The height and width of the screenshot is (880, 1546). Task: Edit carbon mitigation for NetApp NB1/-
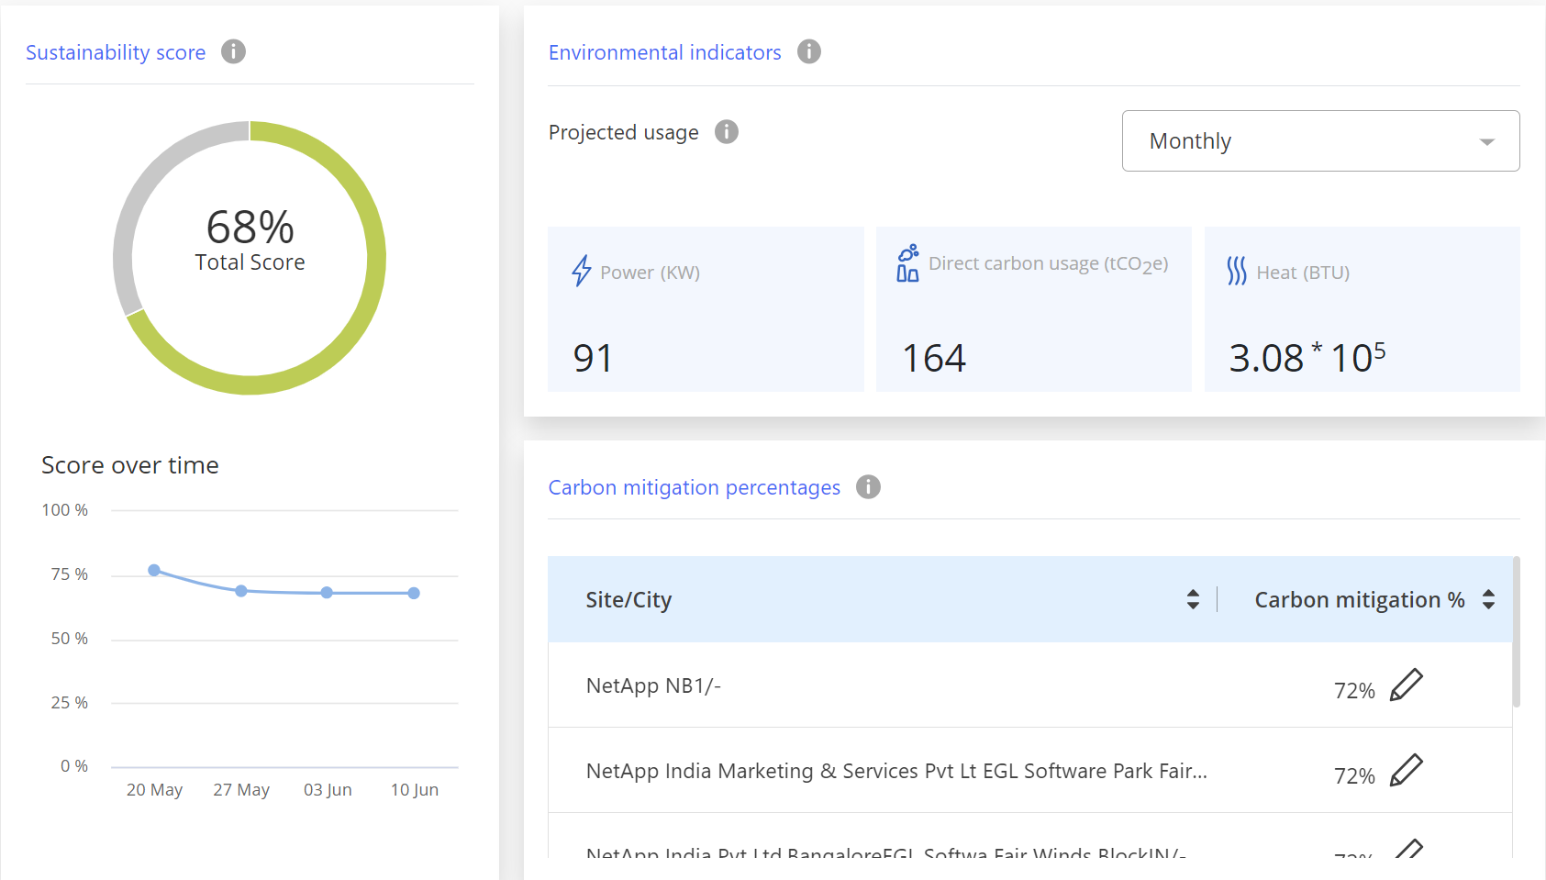(x=1406, y=685)
